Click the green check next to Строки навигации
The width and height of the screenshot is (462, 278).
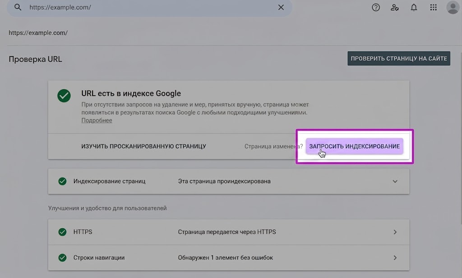tap(62, 258)
